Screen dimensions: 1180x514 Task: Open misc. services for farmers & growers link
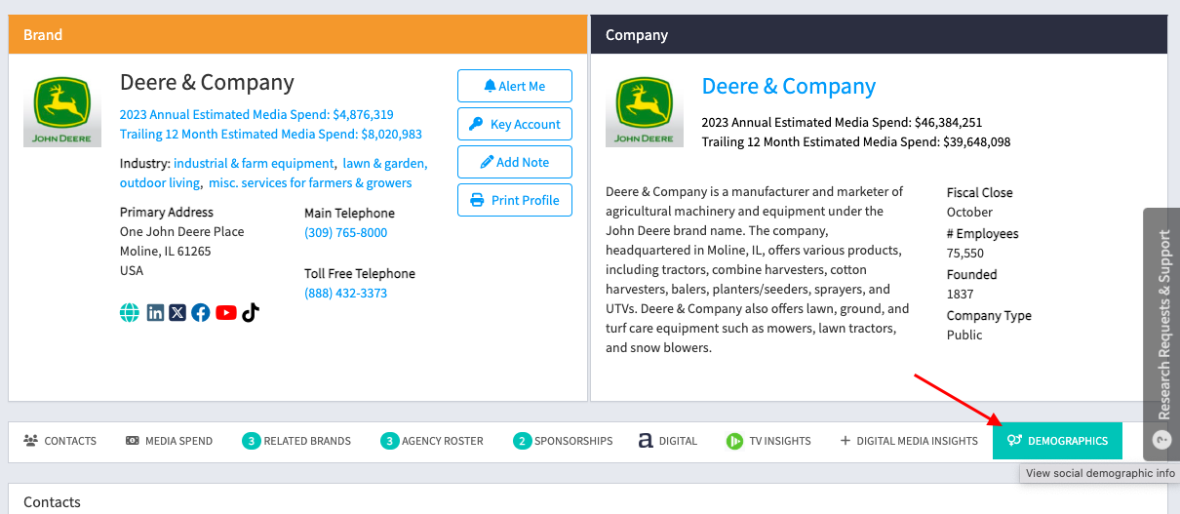click(310, 182)
